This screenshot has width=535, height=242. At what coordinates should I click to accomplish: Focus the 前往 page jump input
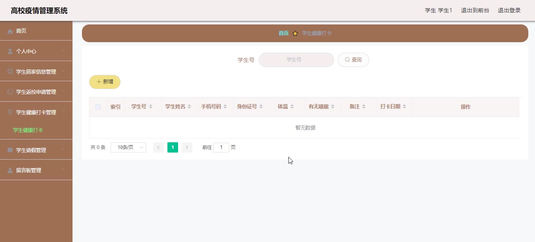[x=221, y=147]
